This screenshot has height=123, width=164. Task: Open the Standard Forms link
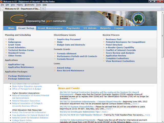(x=16, y=53)
